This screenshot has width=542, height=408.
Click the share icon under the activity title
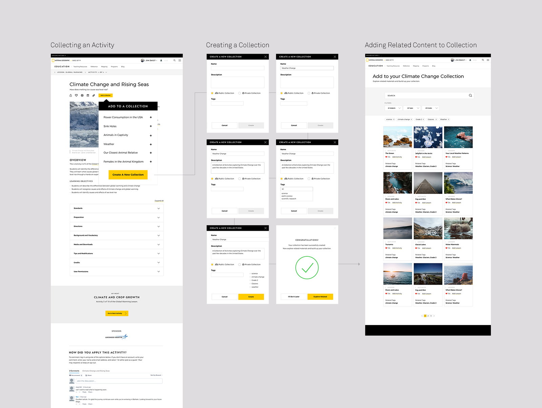click(70, 95)
